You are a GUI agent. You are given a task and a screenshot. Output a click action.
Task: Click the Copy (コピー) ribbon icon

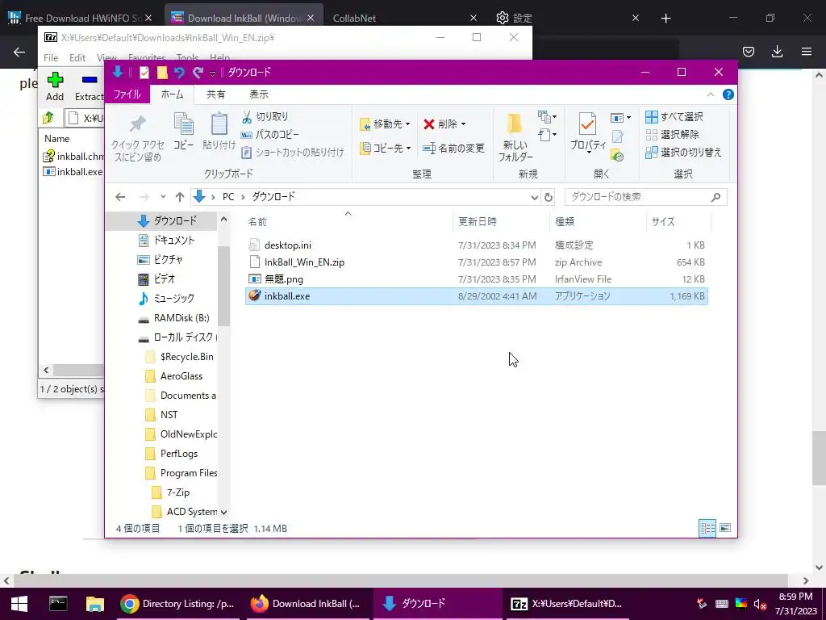pos(183,132)
